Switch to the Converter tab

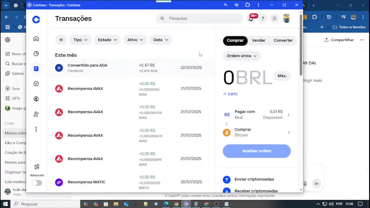[283, 40]
